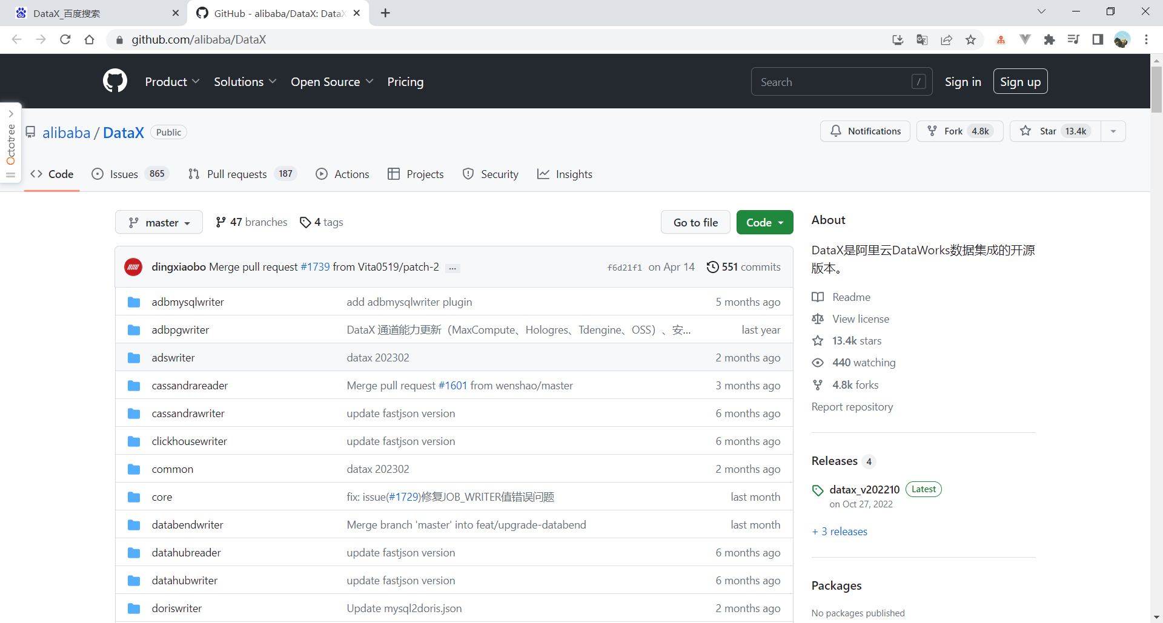Open the common folder
This screenshot has width=1163, height=623.
[172, 469]
